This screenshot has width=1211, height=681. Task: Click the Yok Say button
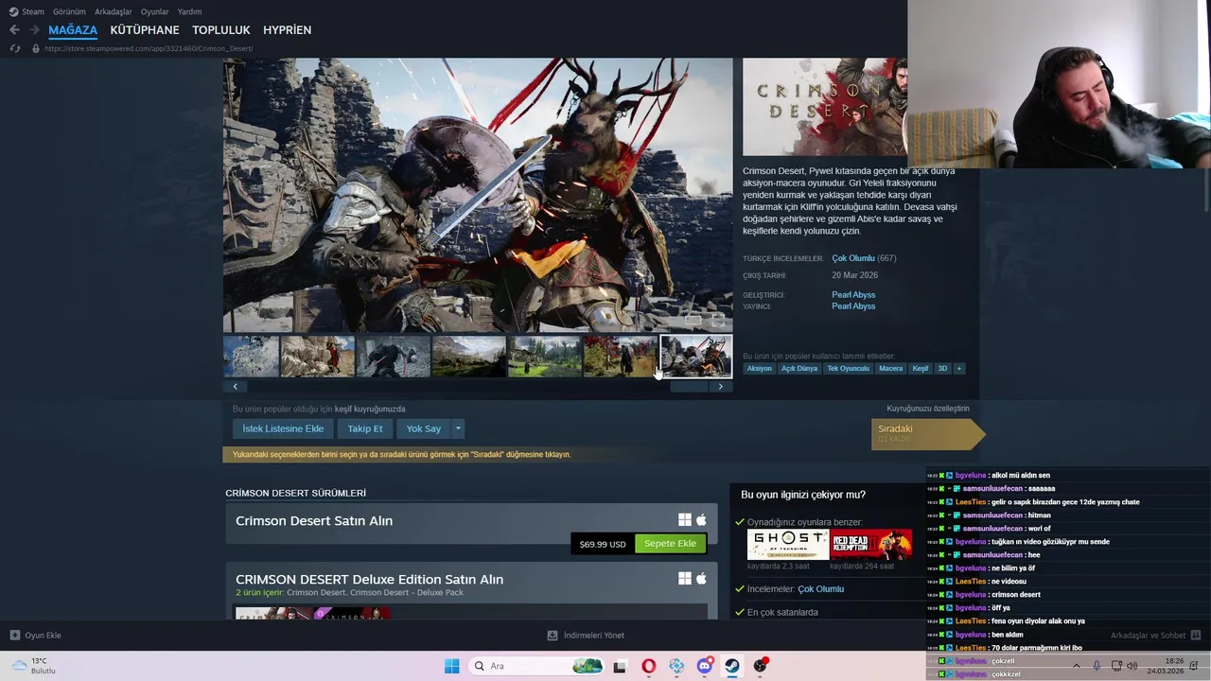[424, 428]
